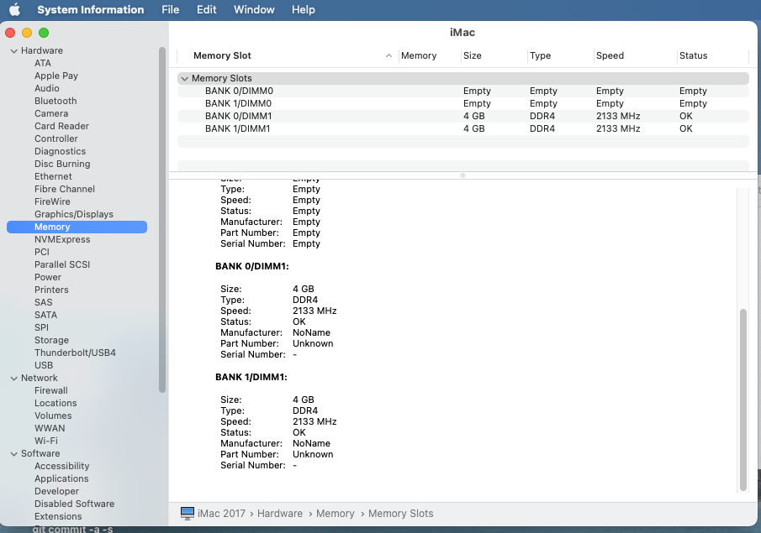
Task: Select Wi-Fi under Network
Action: pyautogui.click(x=46, y=442)
